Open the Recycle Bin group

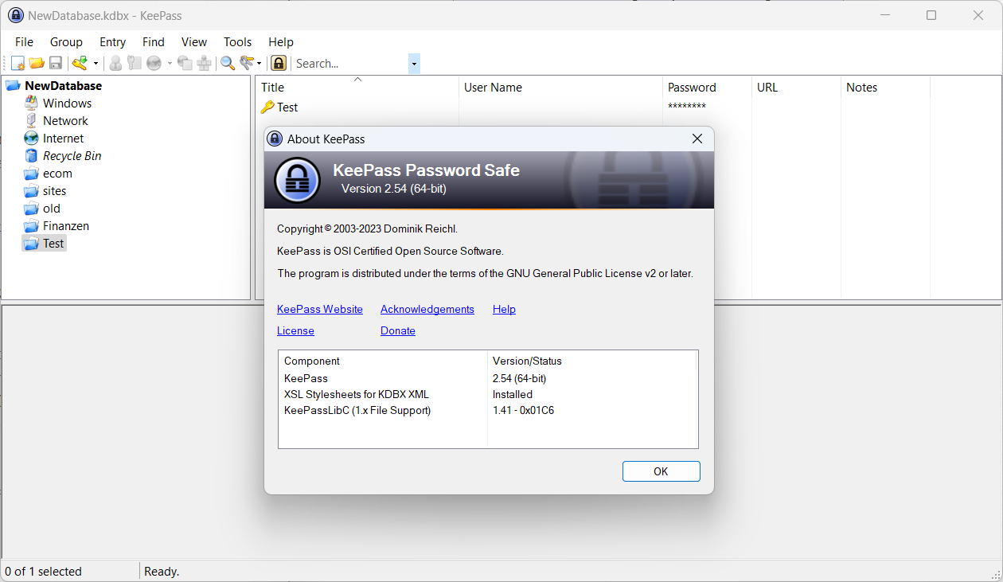70,155
